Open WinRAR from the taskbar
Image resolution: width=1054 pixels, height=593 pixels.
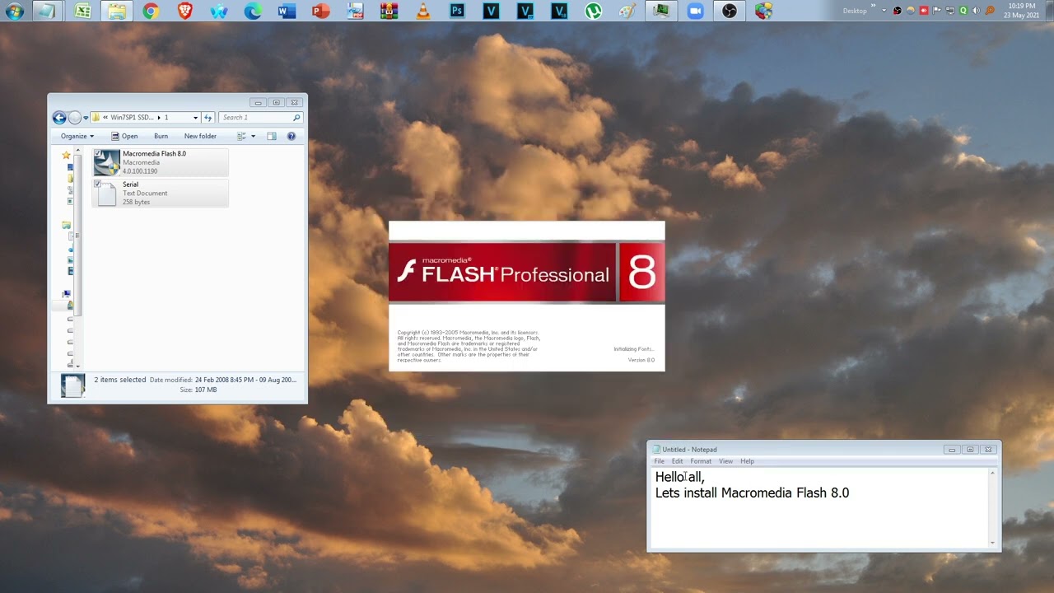point(389,11)
